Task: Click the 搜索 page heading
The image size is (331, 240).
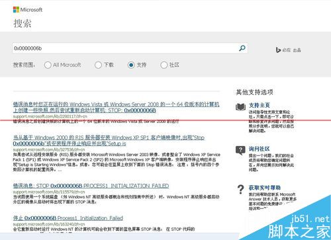Action: 23,23
